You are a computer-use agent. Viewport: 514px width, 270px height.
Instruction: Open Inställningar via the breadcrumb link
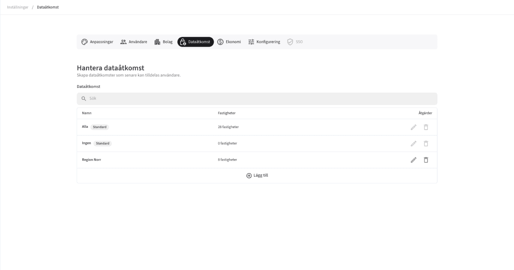coord(17,7)
